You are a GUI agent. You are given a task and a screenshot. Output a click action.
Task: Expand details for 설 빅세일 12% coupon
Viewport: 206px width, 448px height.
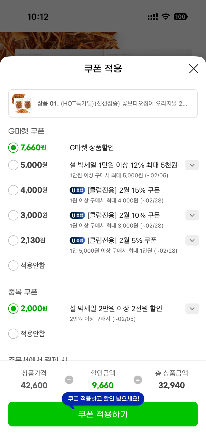coord(192,165)
